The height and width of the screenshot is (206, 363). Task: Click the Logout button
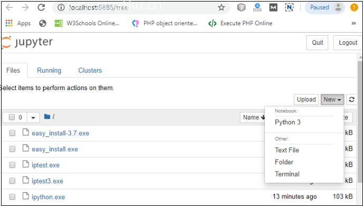point(348,43)
